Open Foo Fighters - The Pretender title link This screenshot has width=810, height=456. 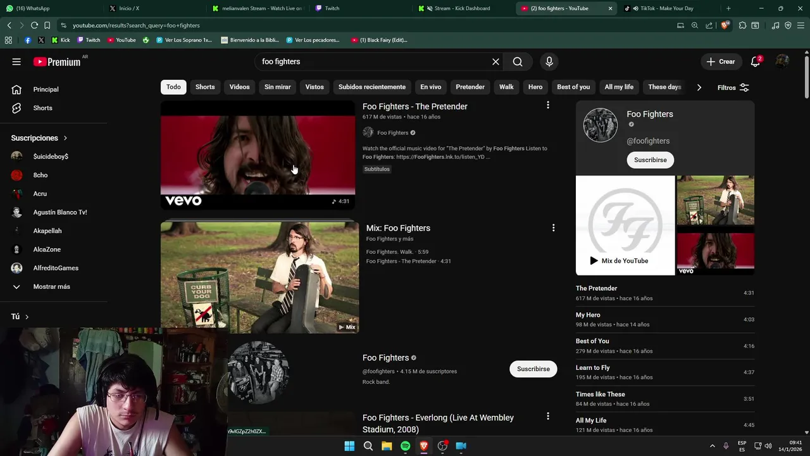pyautogui.click(x=415, y=106)
